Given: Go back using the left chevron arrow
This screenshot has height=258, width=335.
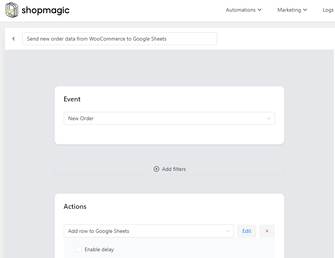Looking at the screenshot, I should click(14, 39).
